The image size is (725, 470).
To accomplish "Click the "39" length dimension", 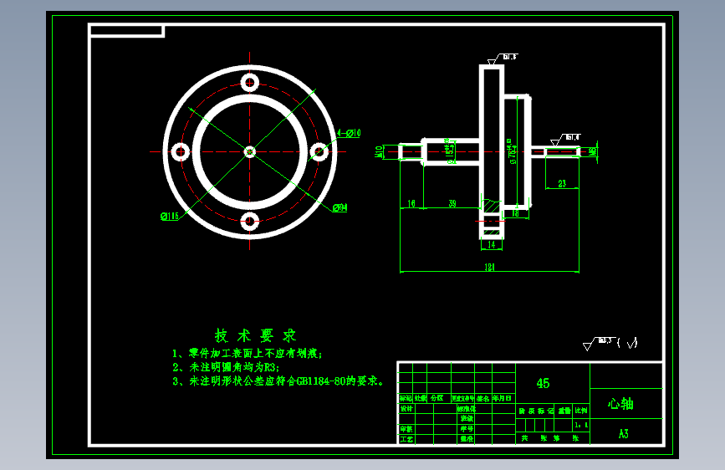I will [x=452, y=203].
